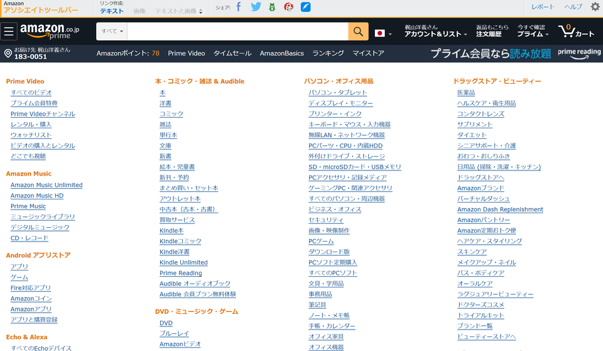Open アカウント&リスト dropdown
Viewport: 603px width, 351px height.
(435, 31)
